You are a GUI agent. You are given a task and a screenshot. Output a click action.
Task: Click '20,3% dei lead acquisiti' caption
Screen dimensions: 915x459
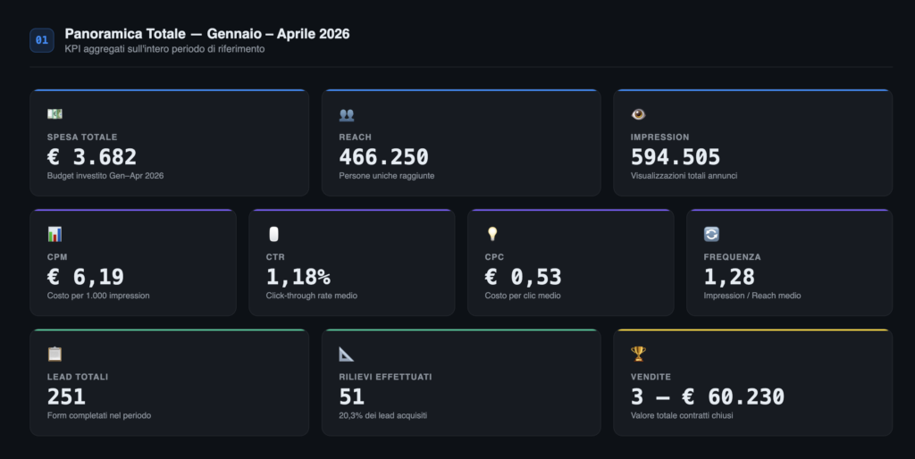pos(382,415)
